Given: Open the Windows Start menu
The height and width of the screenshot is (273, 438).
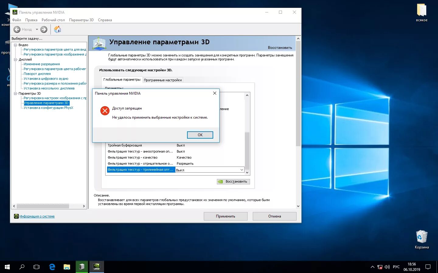Looking at the screenshot, I should coord(7,267).
